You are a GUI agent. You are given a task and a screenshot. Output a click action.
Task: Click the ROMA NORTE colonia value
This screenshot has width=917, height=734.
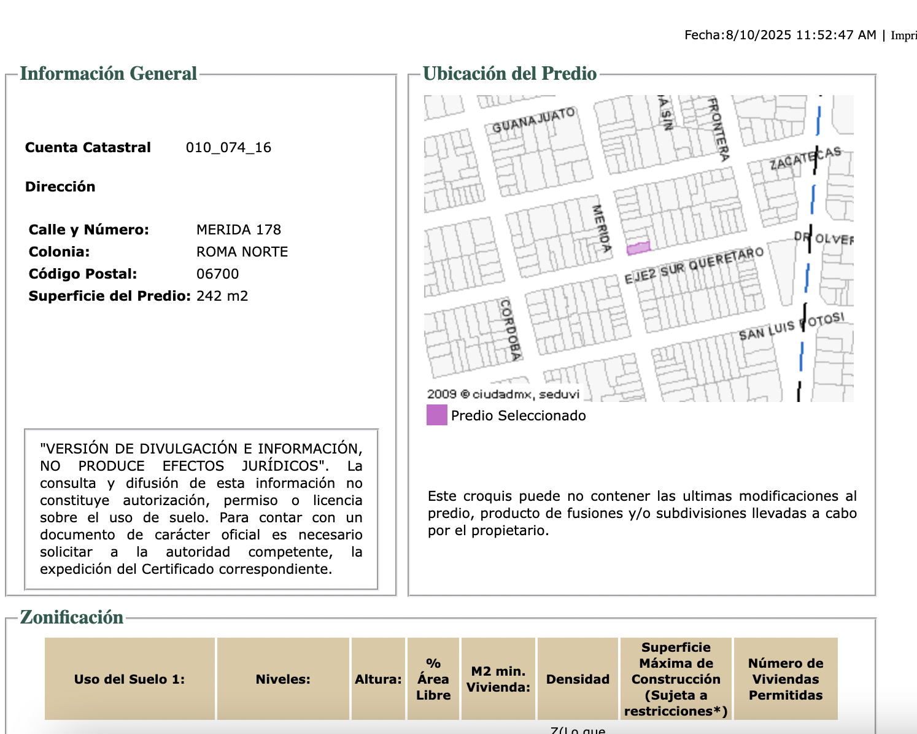click(242, 252)
